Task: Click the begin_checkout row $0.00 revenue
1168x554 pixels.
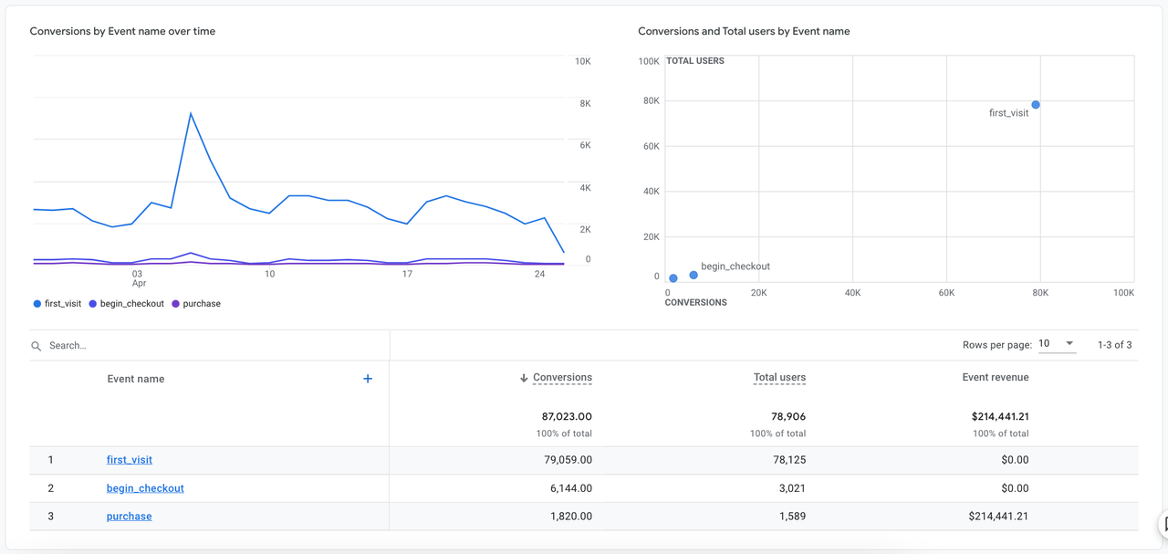Action: (1015, 488)
